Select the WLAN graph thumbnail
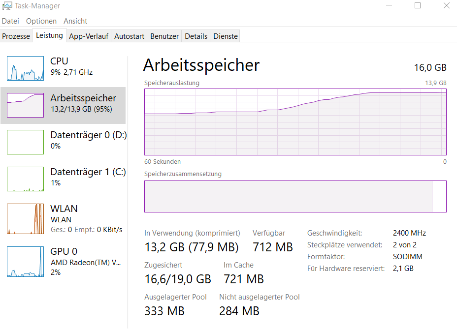The width and height of the screenshot is (457, 330). (x=25, y=219)
